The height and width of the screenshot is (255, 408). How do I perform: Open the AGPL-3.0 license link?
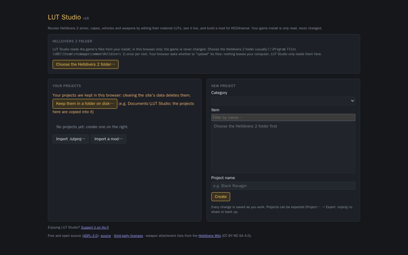coord(91,236)
